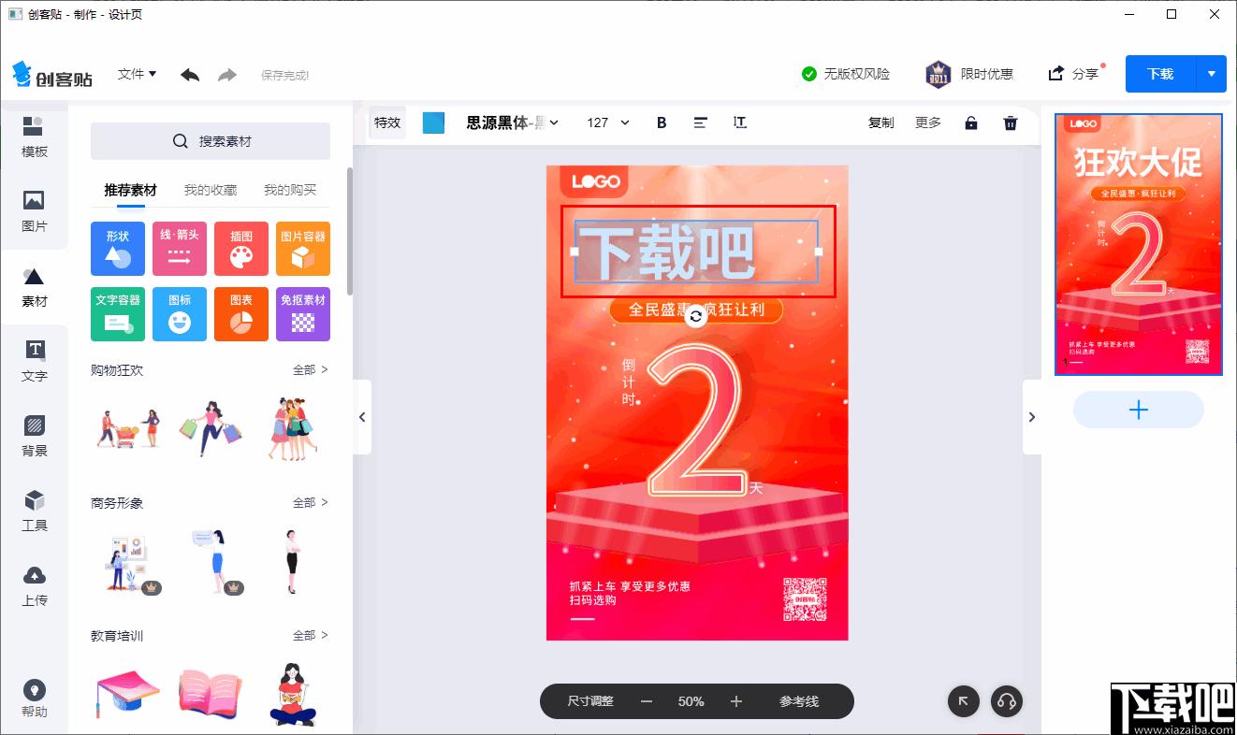Open the 思源黑体 font family dropdown
Viewport: 1237px width, 735px height.
tap(512, 122)
